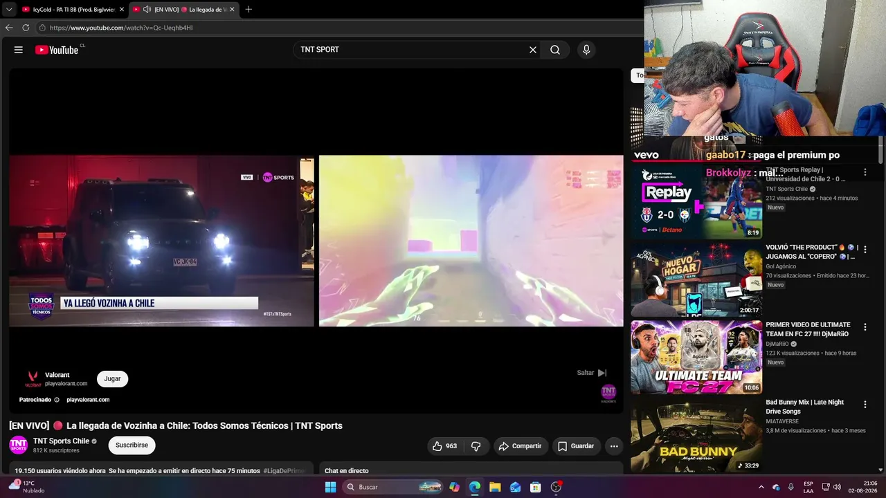Image resolution: width=886 pixels, height=498 pixels.
Task: Open the OBS app on the taskbar
Action: [x=556, y=487]
